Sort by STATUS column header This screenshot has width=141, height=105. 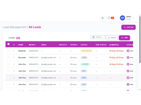click(x=84, y=45)
